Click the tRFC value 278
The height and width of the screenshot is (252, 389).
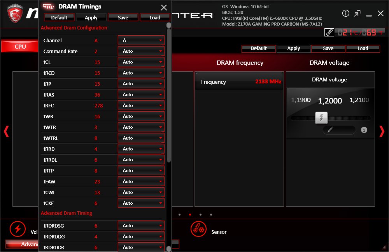[x=98, y=105]
